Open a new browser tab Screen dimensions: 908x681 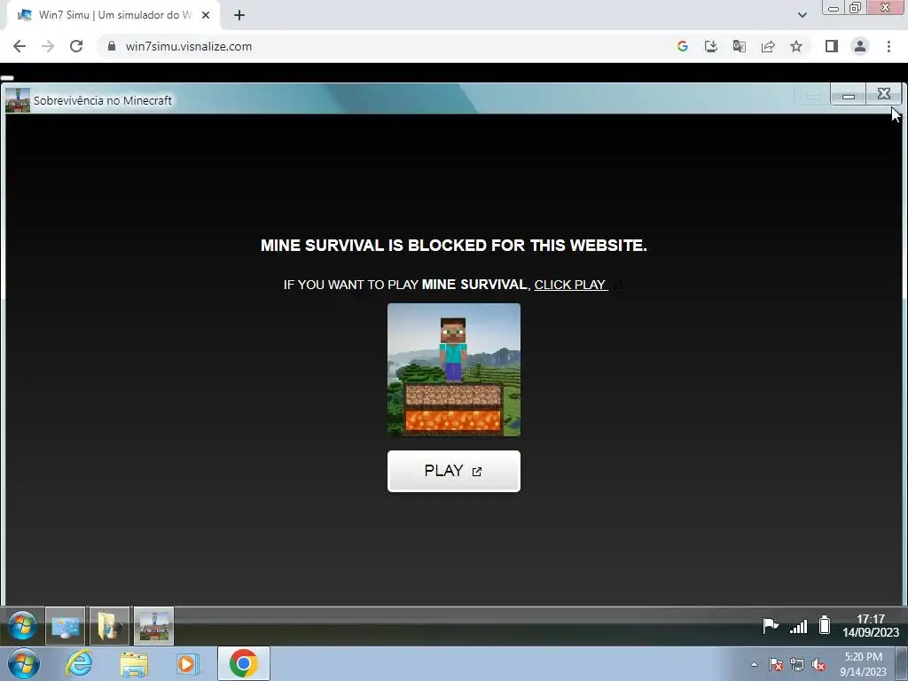[239, 15]
